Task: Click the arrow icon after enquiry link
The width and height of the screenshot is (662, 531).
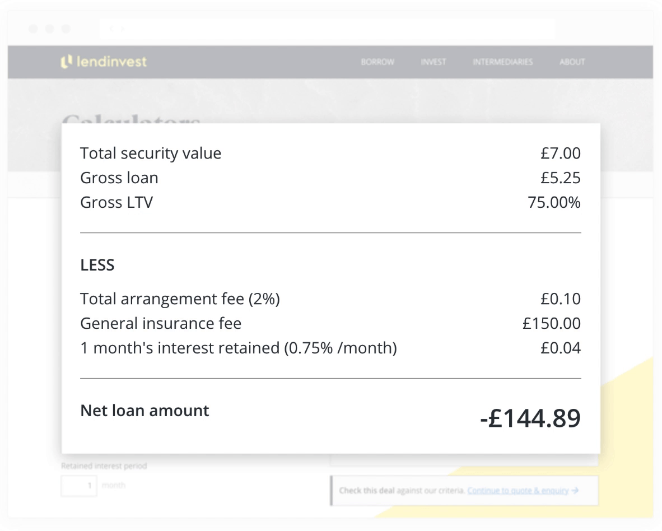Action: [575, 491]
